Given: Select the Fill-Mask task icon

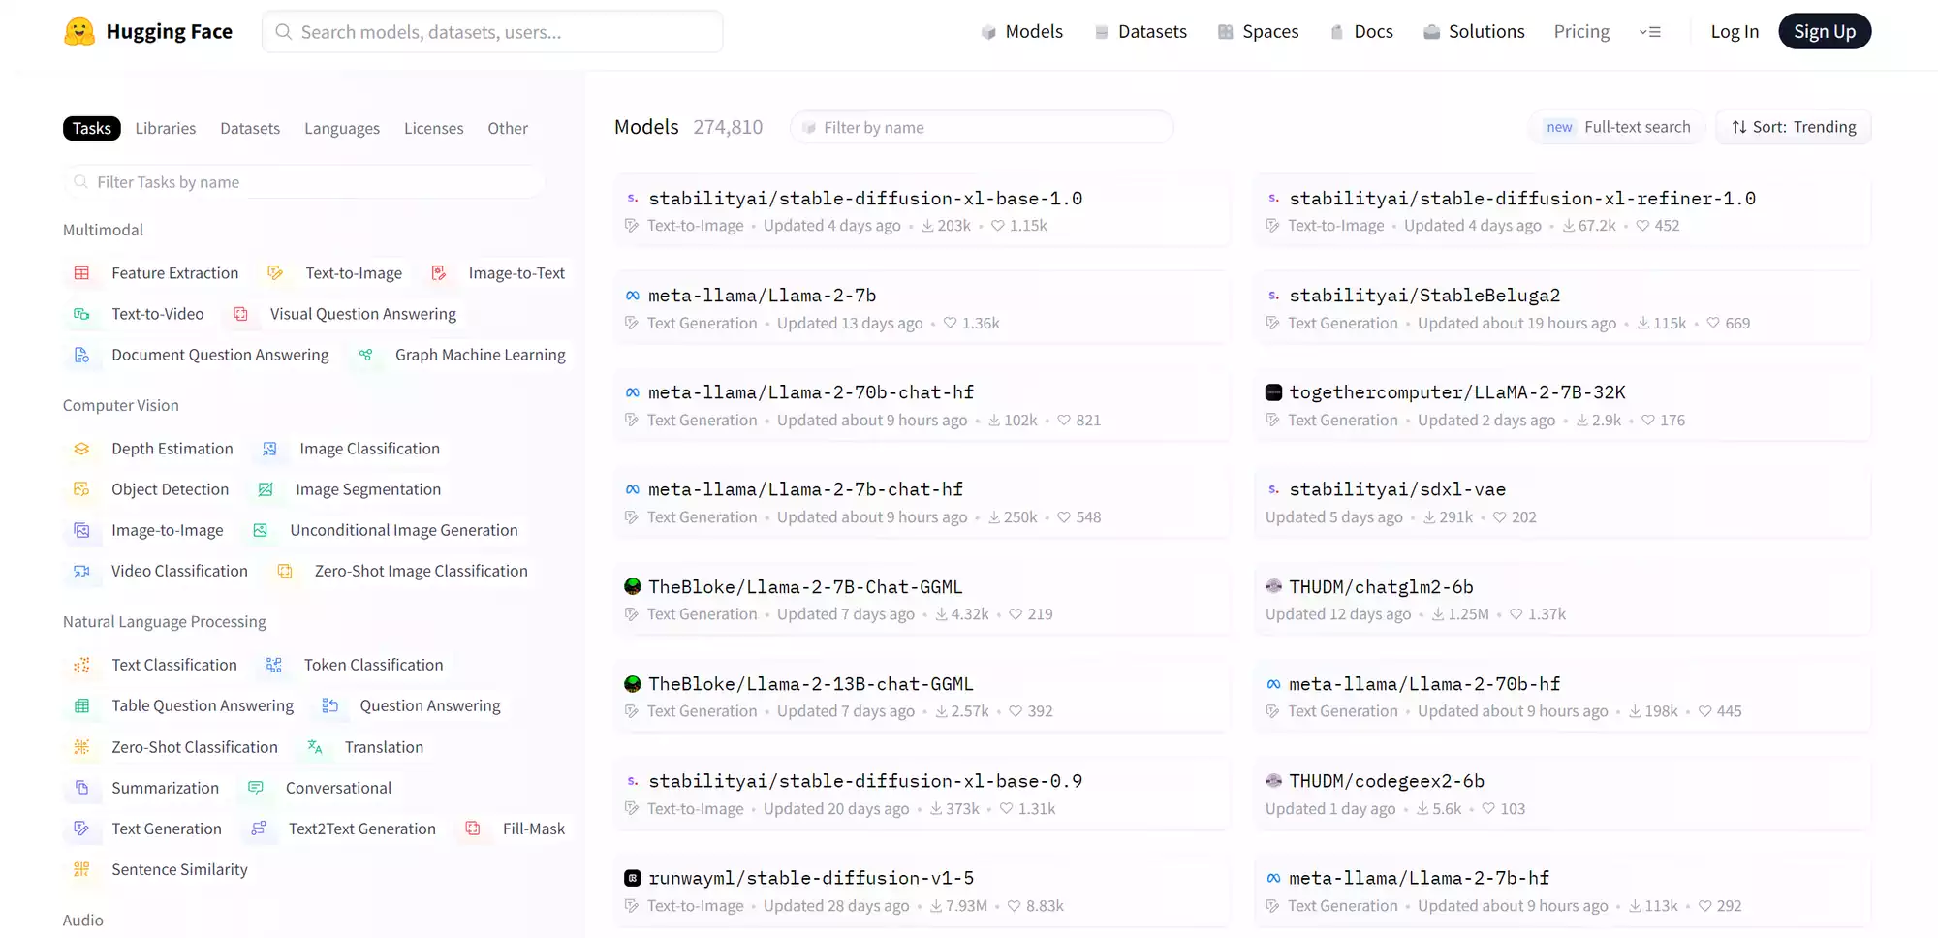Looking at the screenshot, I should 473,829.
